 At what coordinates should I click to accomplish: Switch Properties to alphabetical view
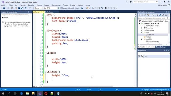pos(142,56)
